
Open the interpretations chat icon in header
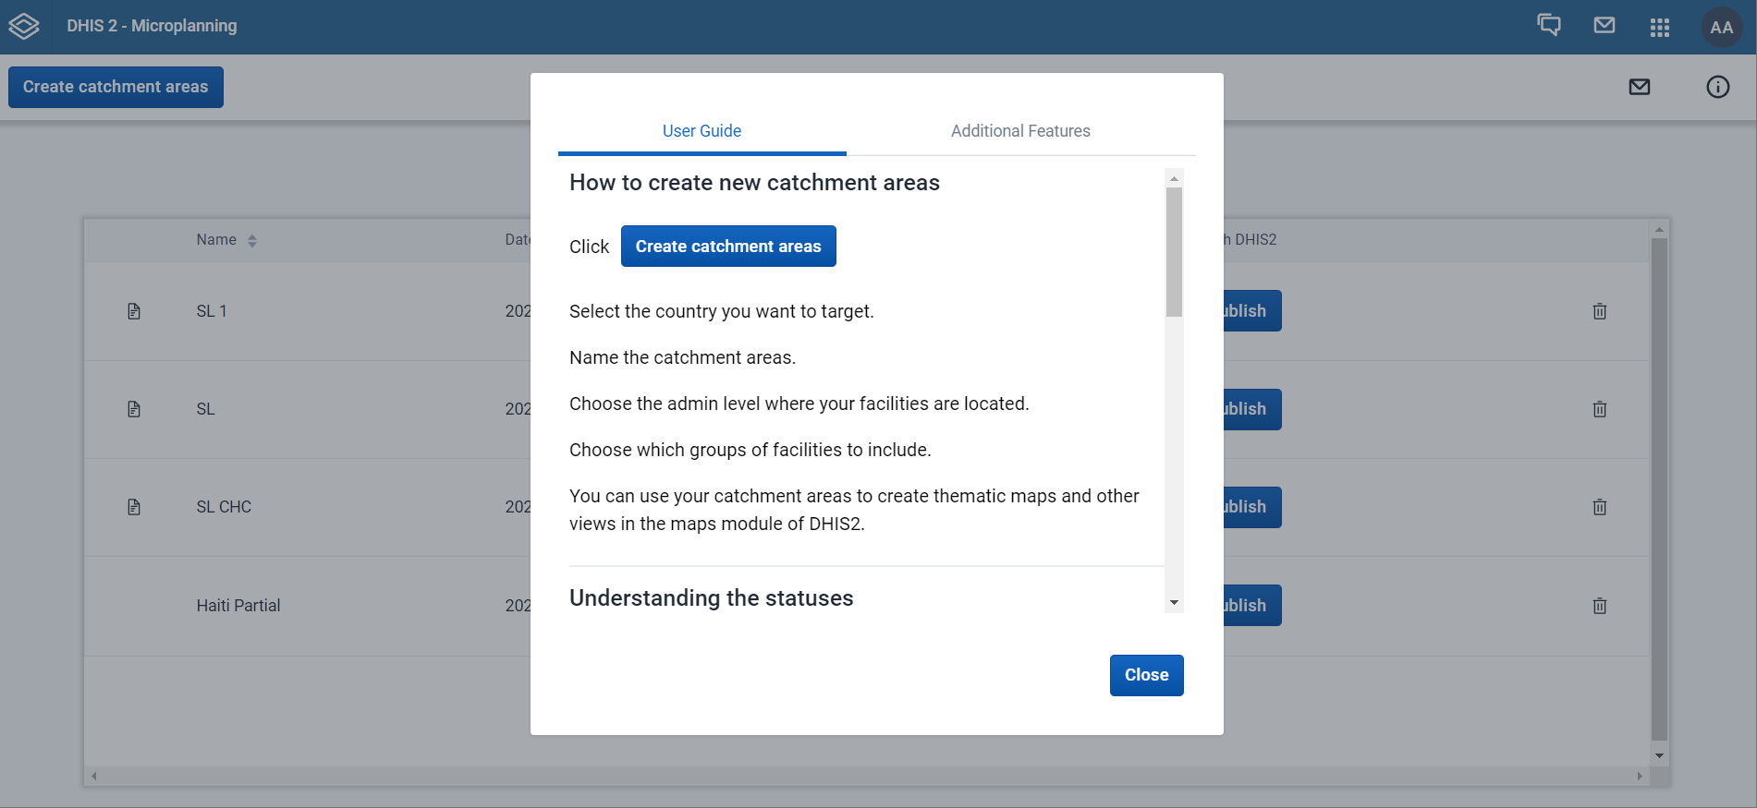coord(1549,26)
